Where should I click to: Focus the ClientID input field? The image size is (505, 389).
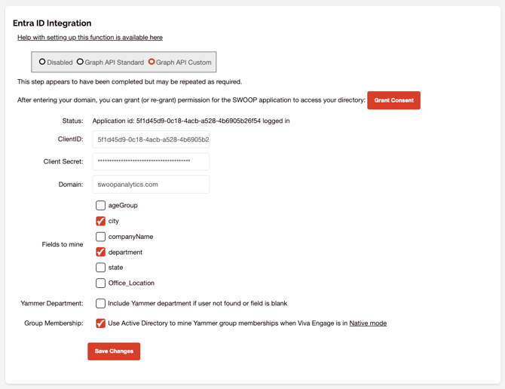[151, 139]
